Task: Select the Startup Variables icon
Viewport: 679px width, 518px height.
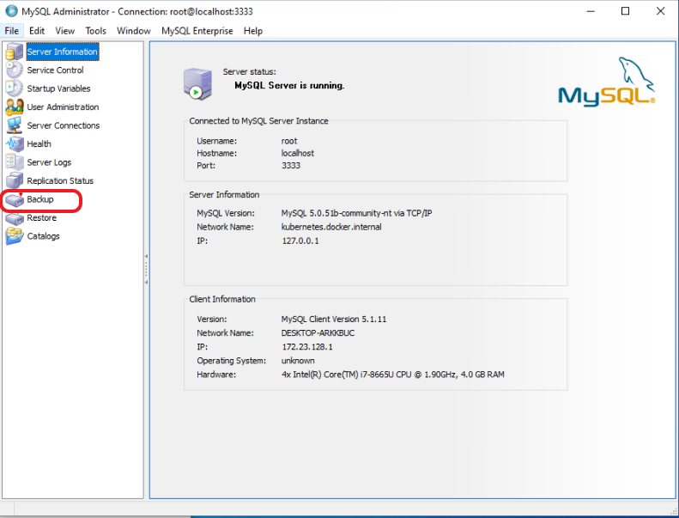Action: point(15,88)
